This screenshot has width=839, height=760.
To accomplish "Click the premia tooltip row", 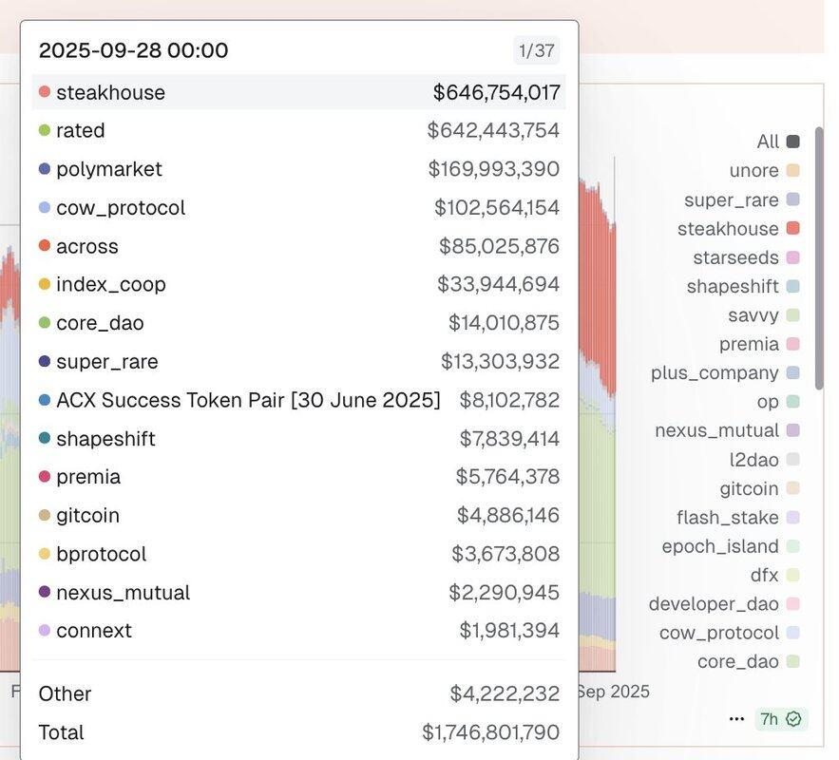I will pyautogui.click(x=299, y=477).
